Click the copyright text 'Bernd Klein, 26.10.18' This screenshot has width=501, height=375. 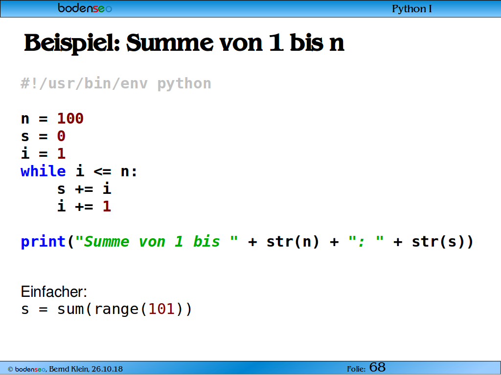pos(86,369)
